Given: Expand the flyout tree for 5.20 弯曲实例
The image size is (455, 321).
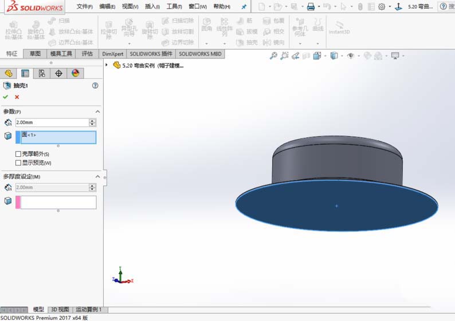Looking at the screenshot, I should [x=107, y=65].
